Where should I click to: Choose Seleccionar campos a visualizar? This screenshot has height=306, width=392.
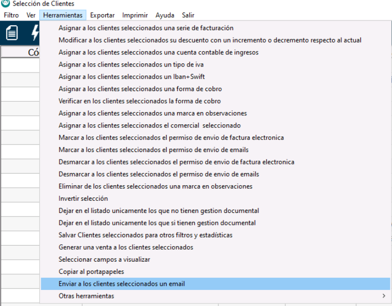pos(104,259)
